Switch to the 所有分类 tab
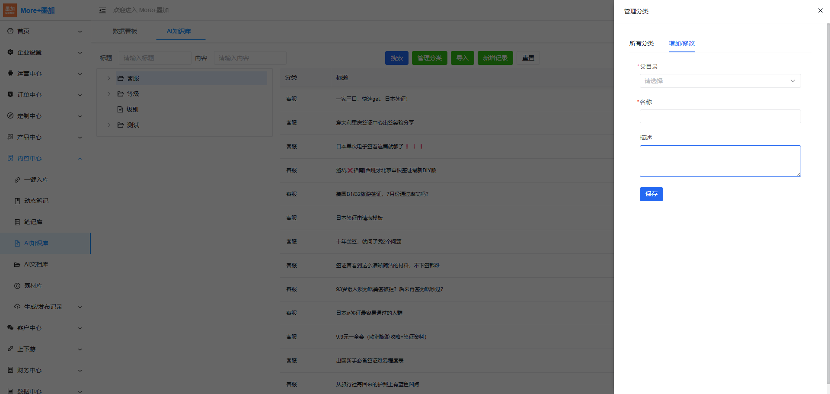Viewport: 830px width, 394px height. click(x=641, y=43)
